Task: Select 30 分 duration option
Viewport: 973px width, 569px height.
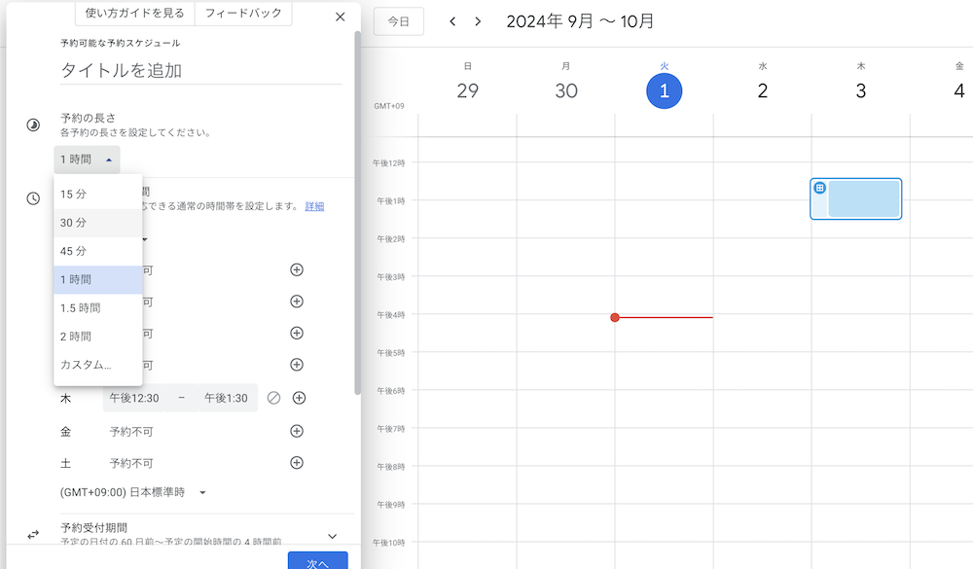Action: tap(74, 223)
